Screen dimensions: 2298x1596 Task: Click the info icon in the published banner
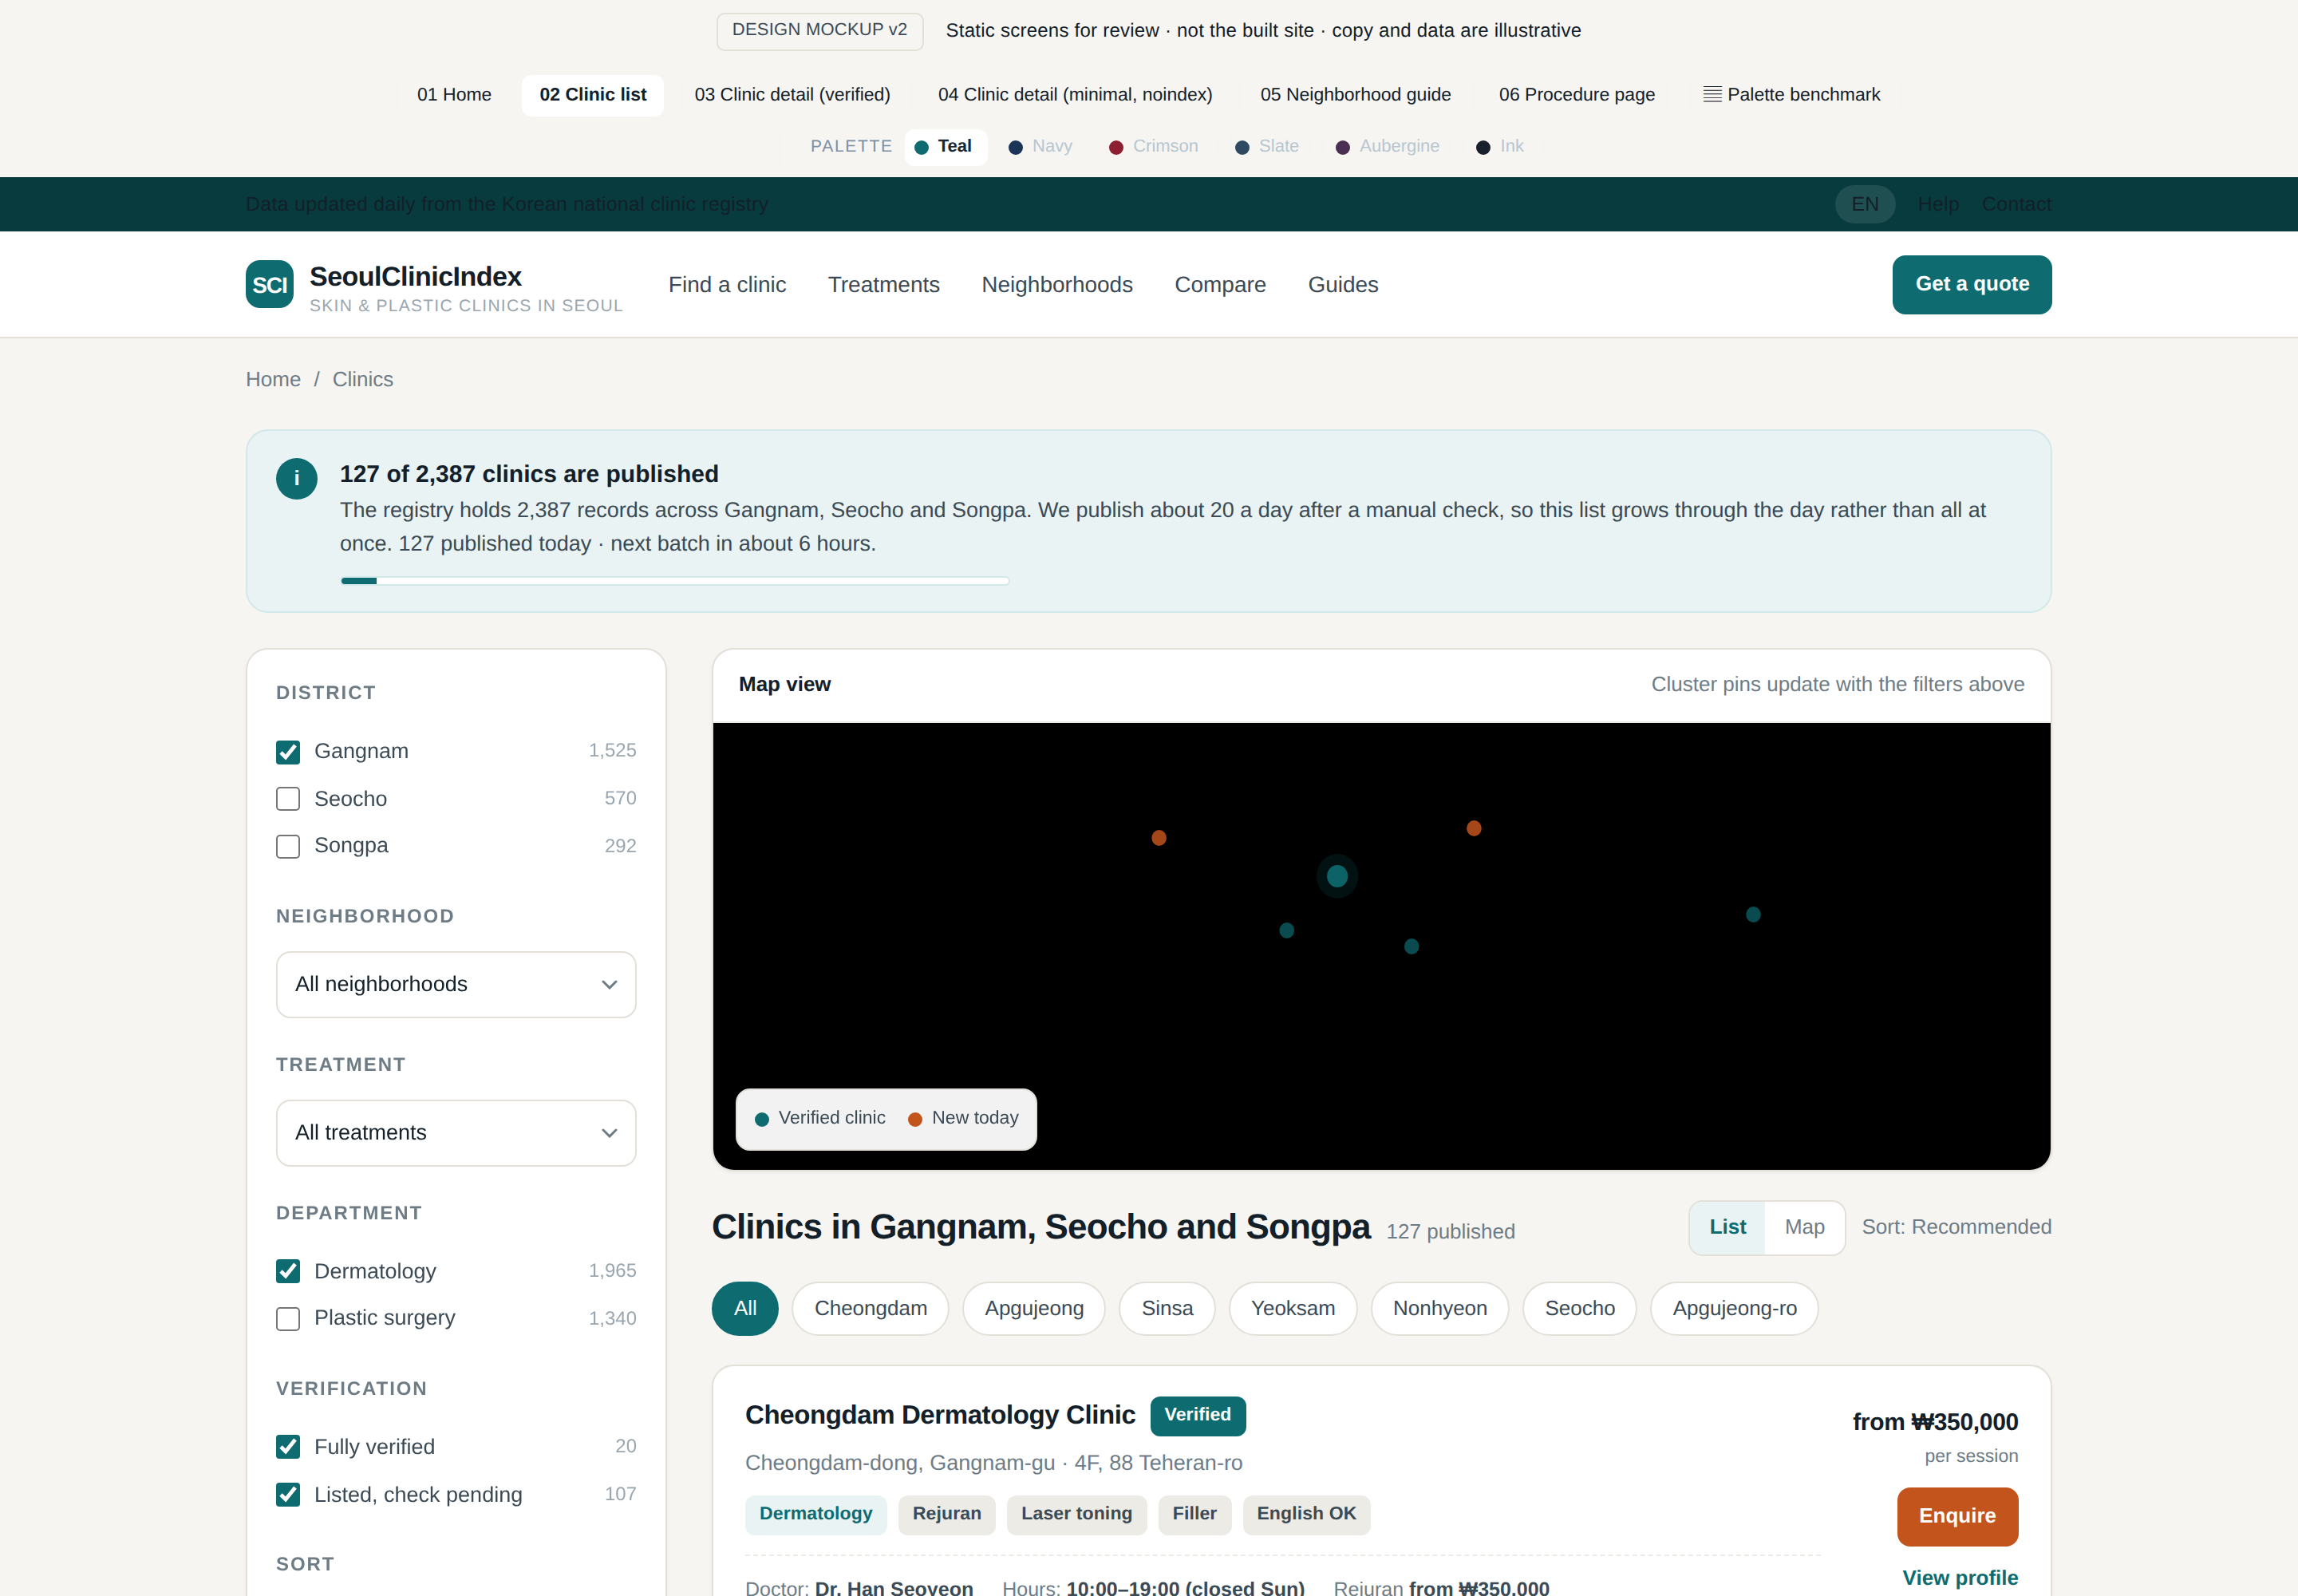coord(296,478)
